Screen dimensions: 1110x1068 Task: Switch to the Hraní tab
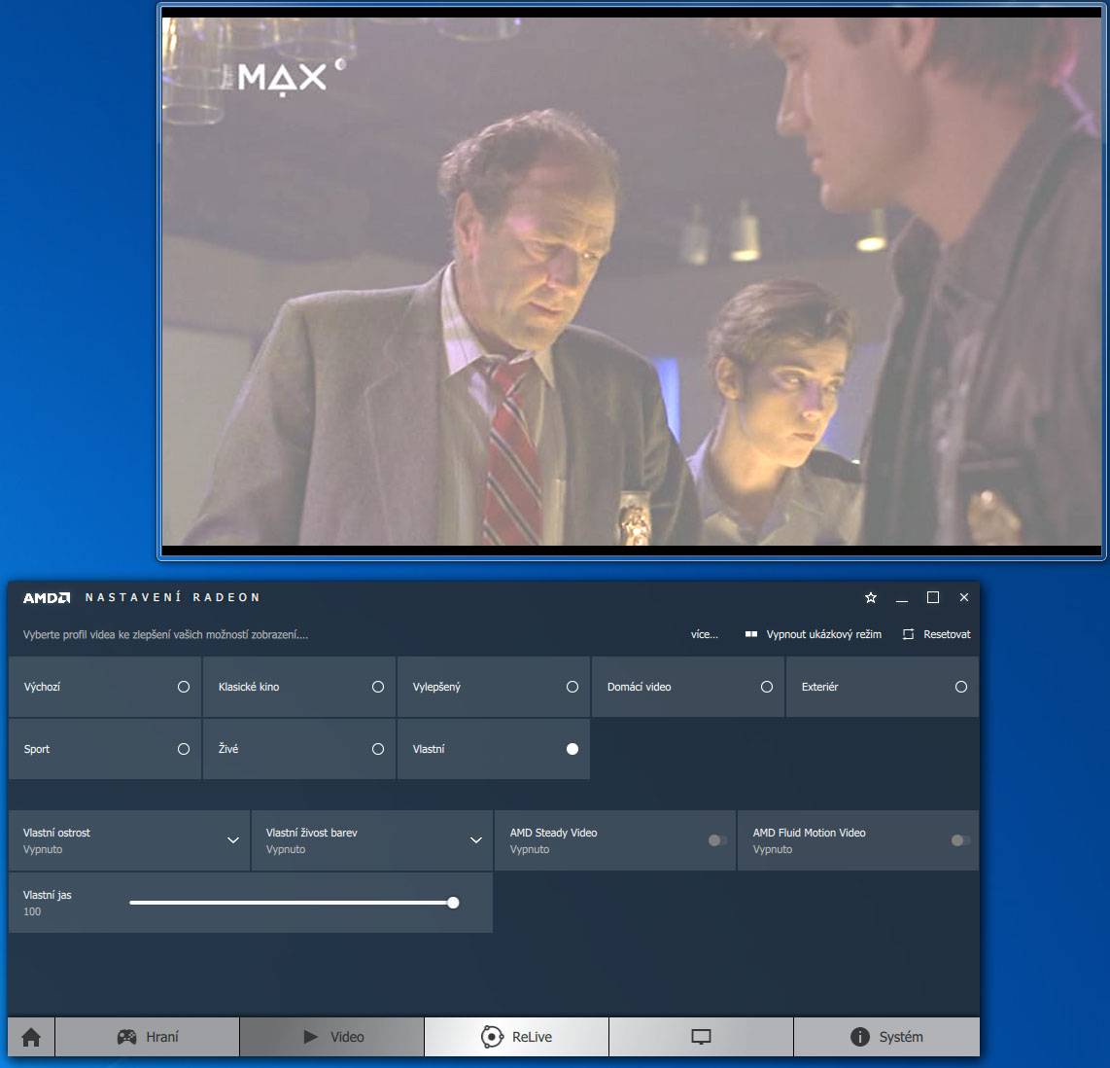pyautogui.click(x=147, y=1037)
